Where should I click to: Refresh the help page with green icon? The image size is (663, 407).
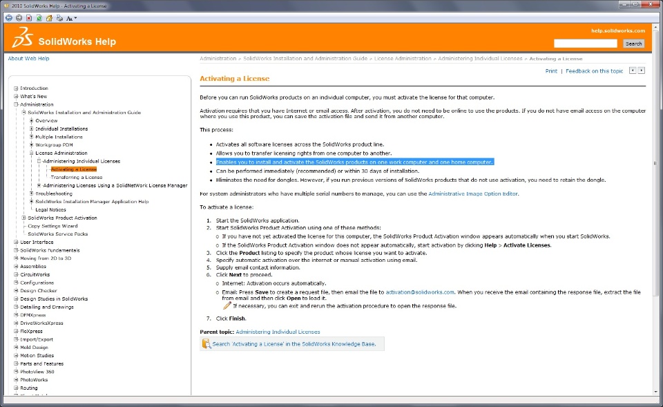[39, 18]
